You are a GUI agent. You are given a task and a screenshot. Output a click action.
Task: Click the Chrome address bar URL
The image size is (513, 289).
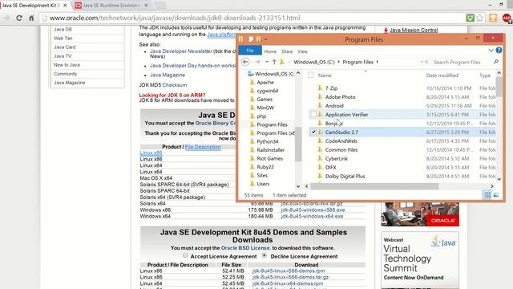coord(175,18)
